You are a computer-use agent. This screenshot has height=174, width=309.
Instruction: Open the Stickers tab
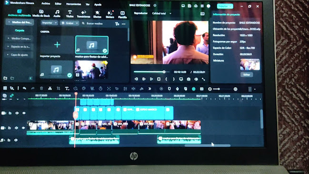point(110,15)
